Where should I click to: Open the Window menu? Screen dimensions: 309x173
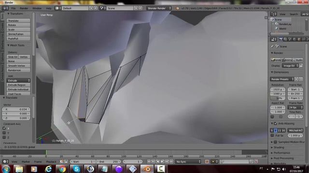point(37,8)
